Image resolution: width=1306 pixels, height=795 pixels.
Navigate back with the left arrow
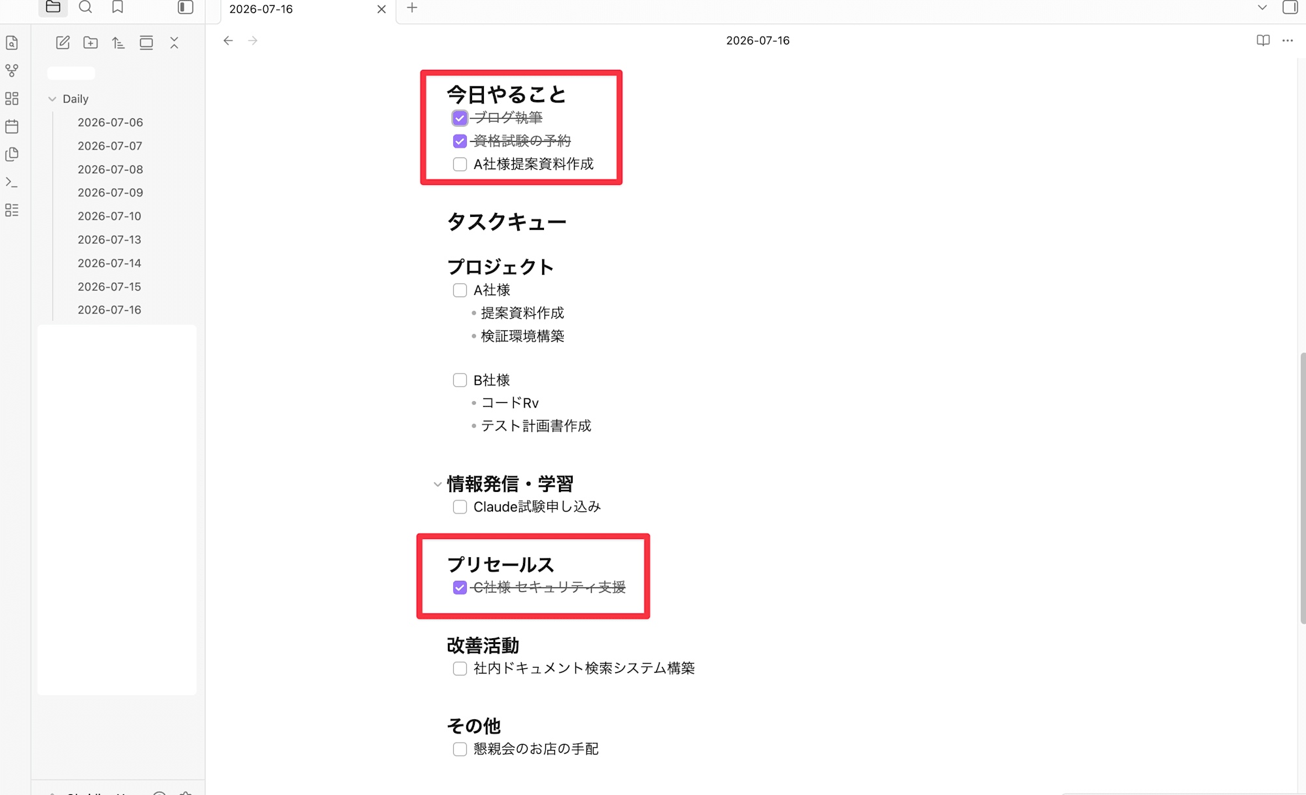[228, 41]
